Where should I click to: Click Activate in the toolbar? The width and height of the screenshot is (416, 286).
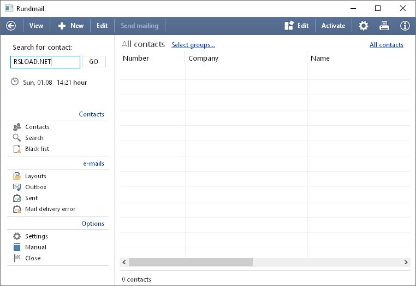(x=333, y=26)
